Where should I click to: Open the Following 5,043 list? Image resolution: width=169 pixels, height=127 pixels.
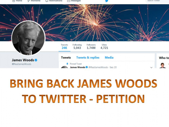click(x=77, y=46)
